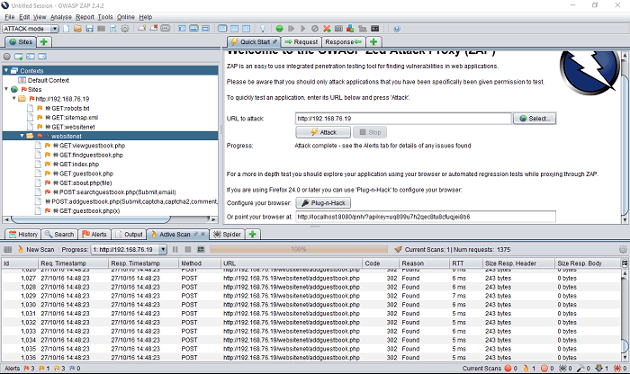Viewport: 630px width, 374px height.
Task: Open the Options gear icon in toolbar
Action: tap(125, 29)
